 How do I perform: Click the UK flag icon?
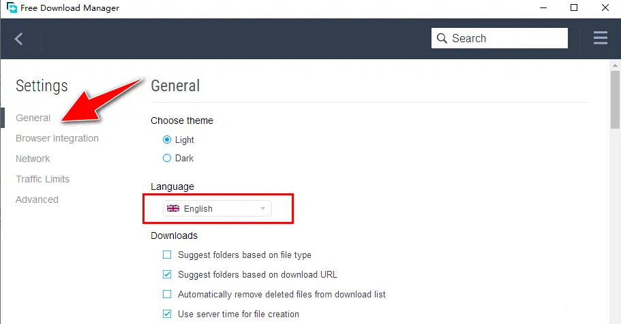[173, 209]
